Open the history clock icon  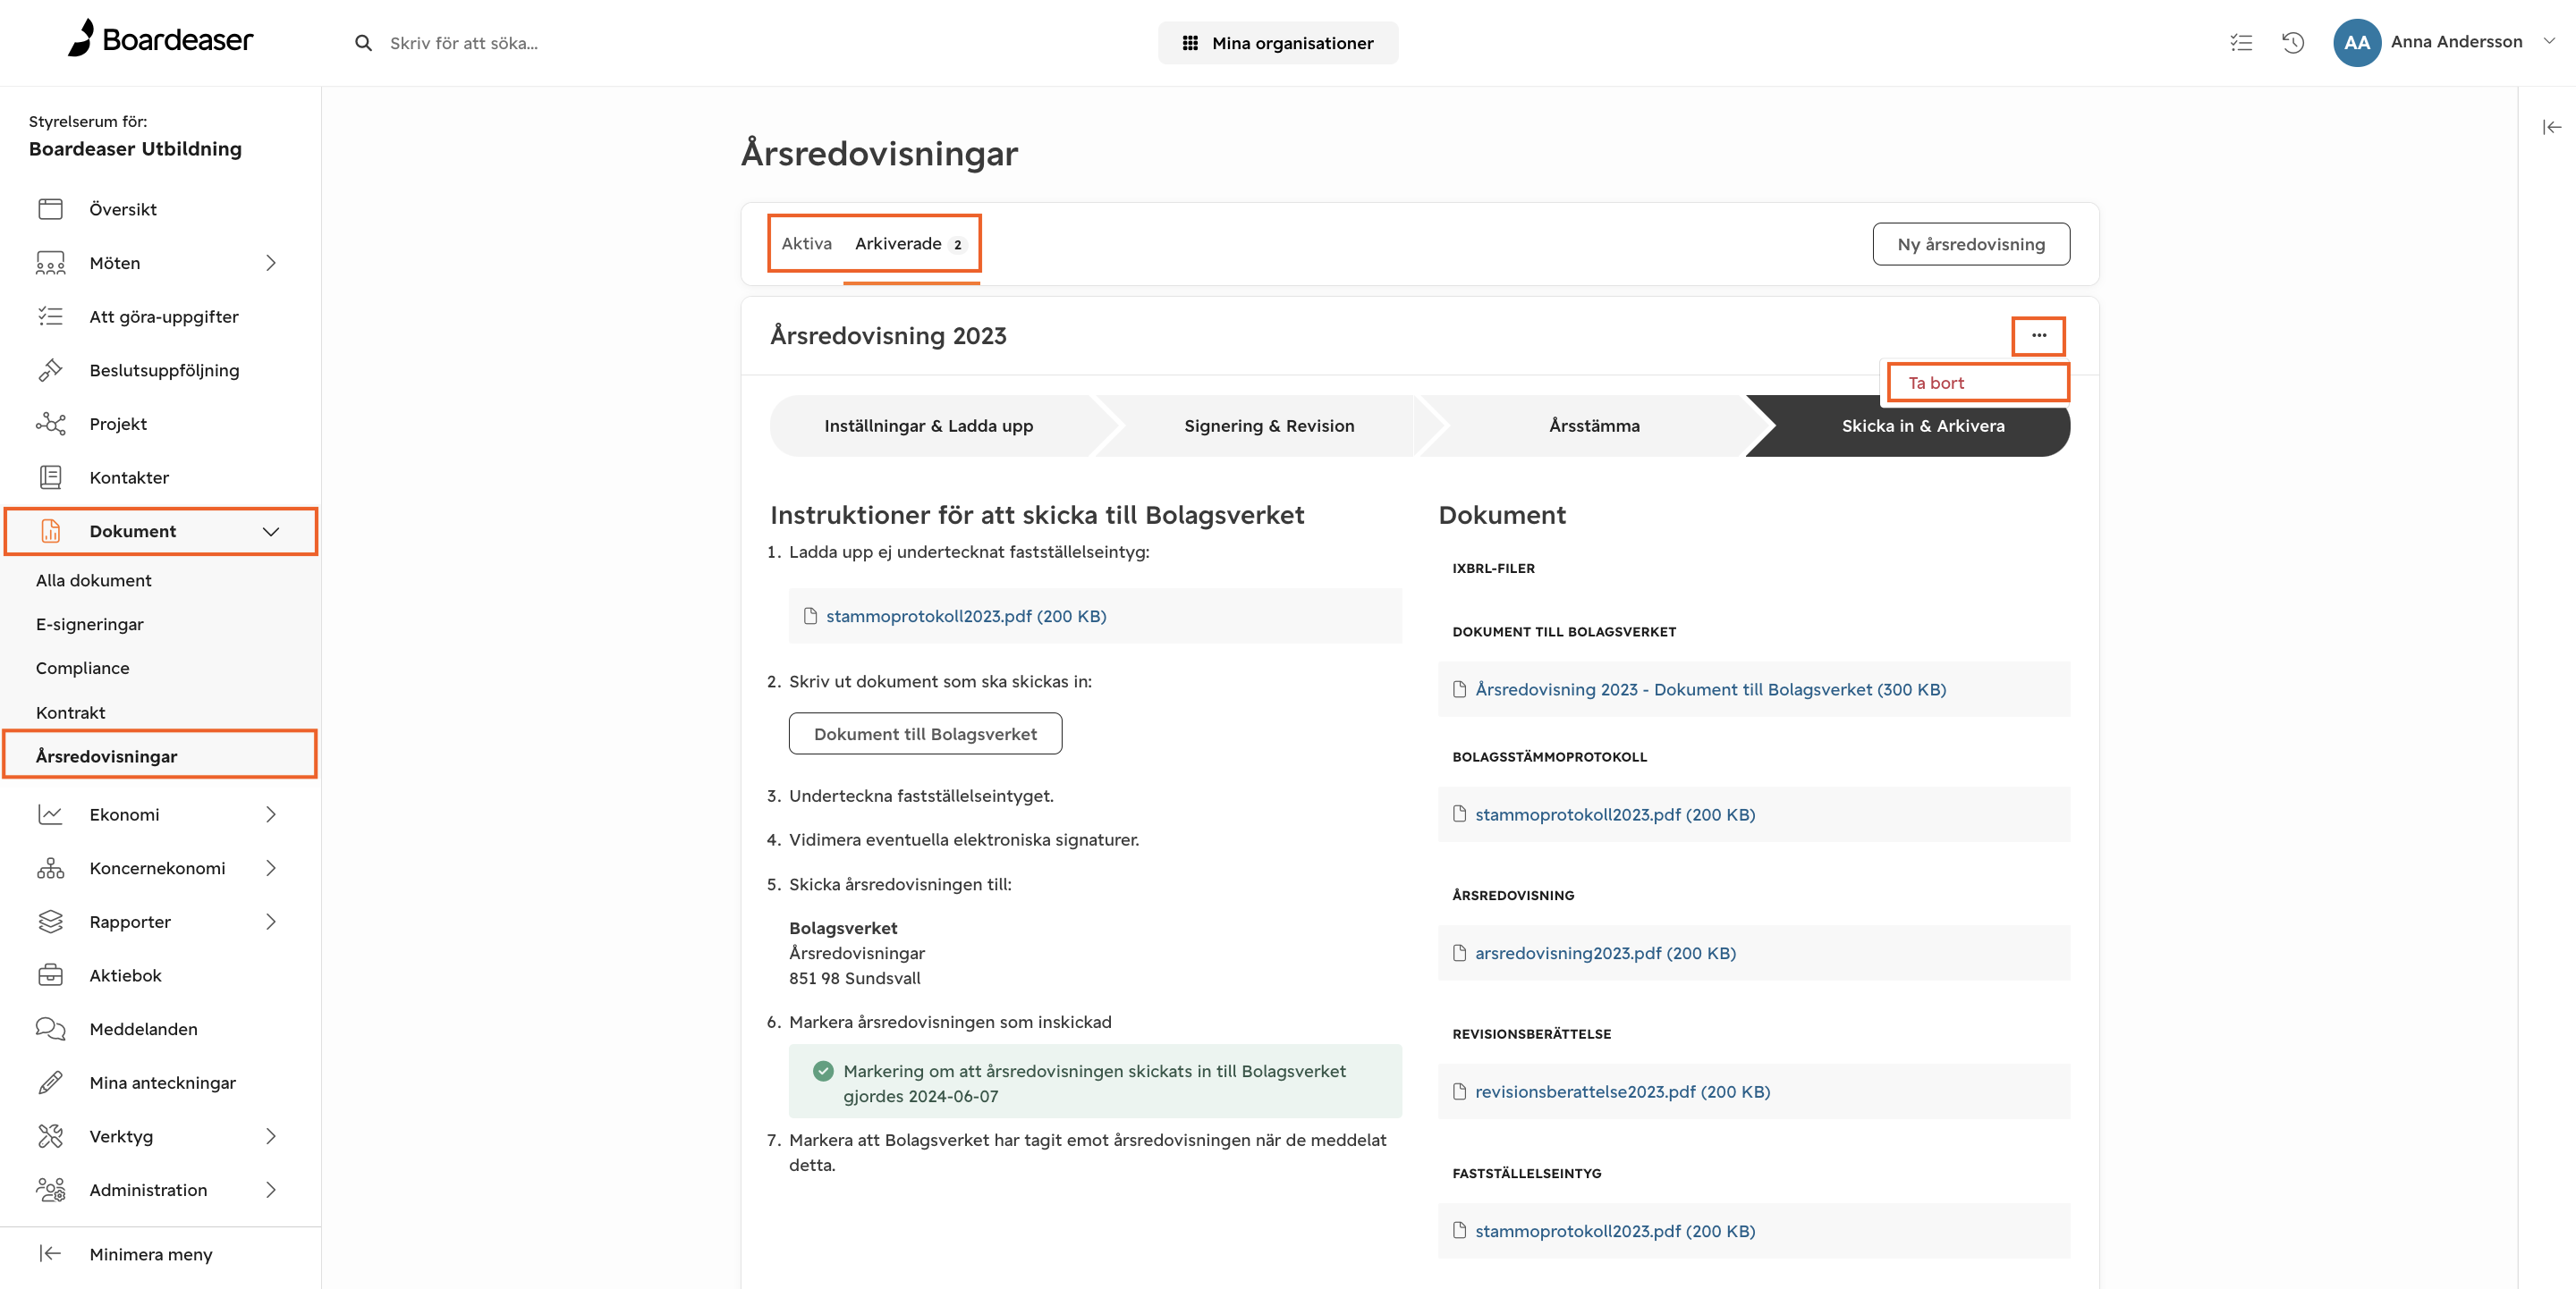coord(2293,42)
